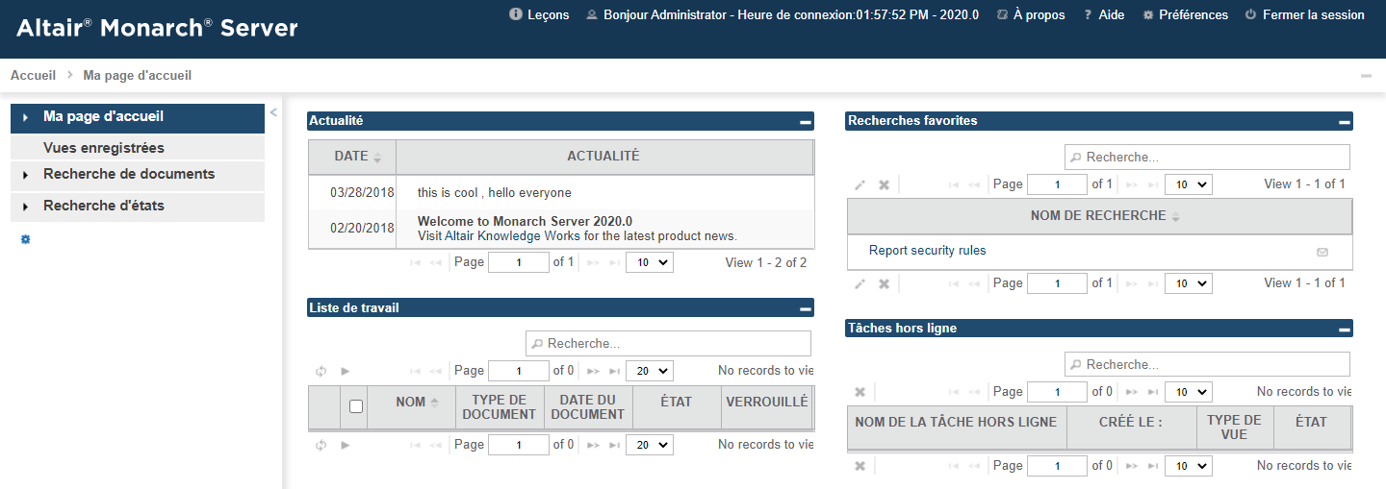
Task: Open the Préférences link
Action: click(x=1193, y=15)
